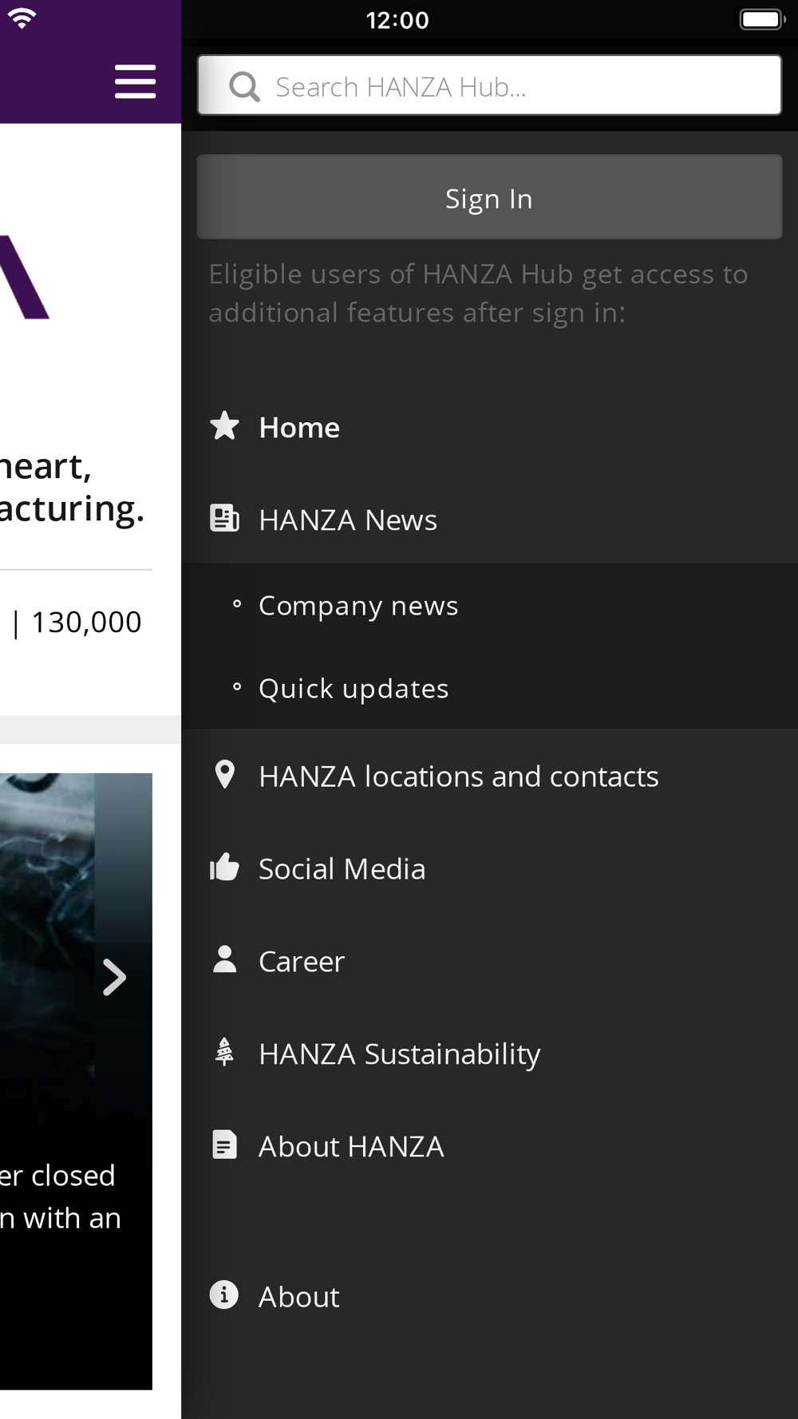Viewport: 798px width, 1419px height.
Task: Open the Home menu item
Action: (x=299, y=428)
